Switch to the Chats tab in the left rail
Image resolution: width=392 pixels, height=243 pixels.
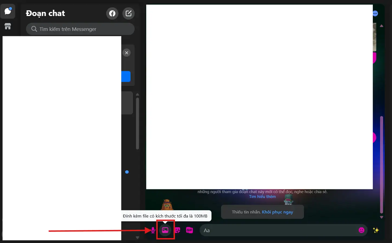pyautogui.click(x=8, y=11)
